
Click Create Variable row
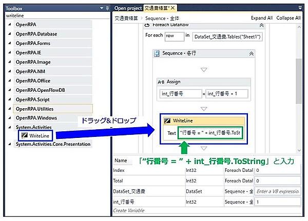point(129,211)
